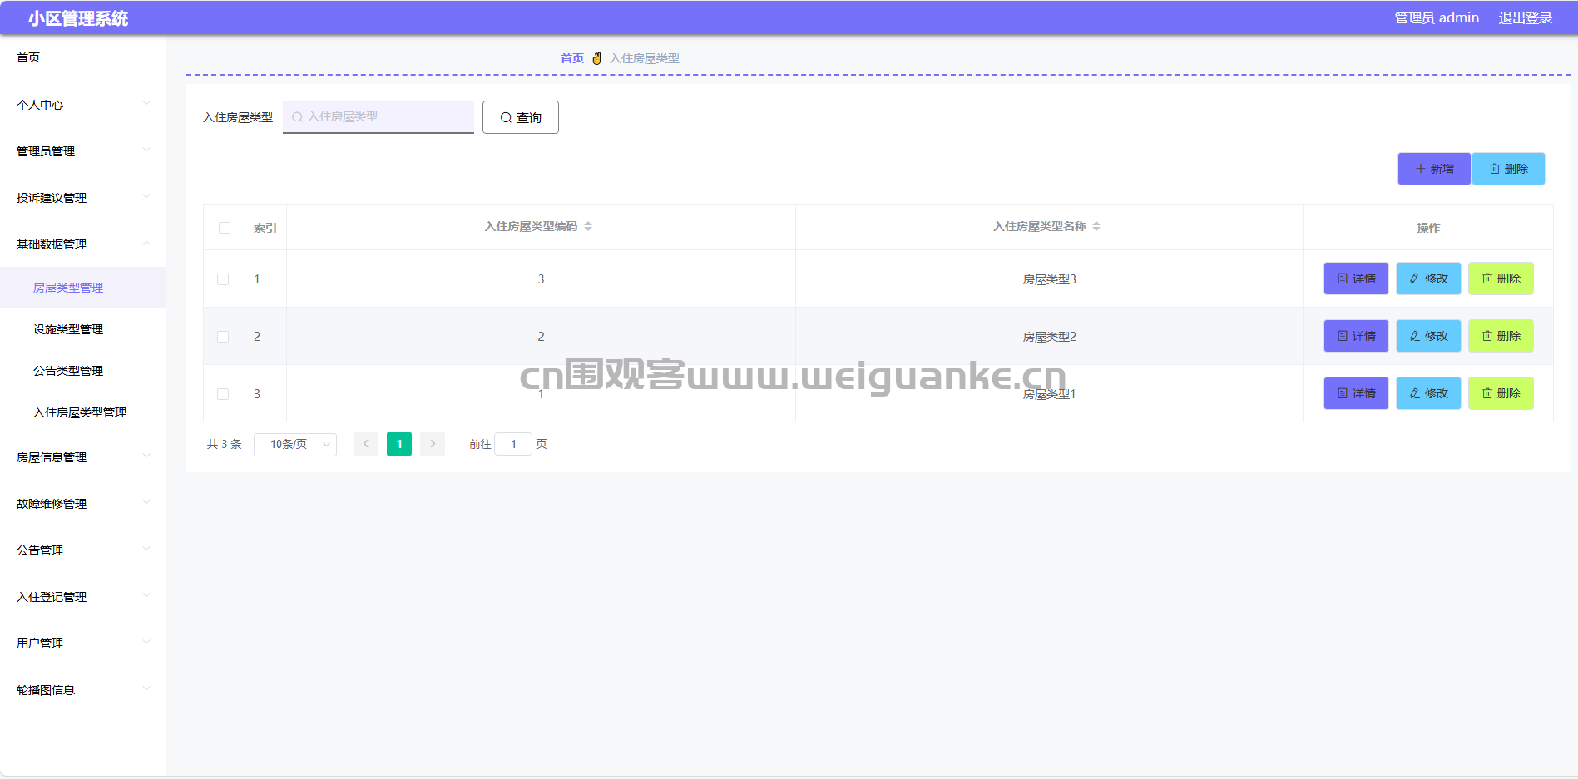Image resolution: width=1578 pixels, height=779 pixels.
Task: Click the 索引 column header
Action: tap(265, 228)
